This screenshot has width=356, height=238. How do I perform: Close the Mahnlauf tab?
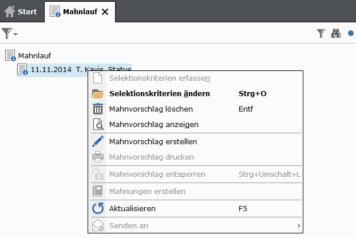[x=105, y=11]
